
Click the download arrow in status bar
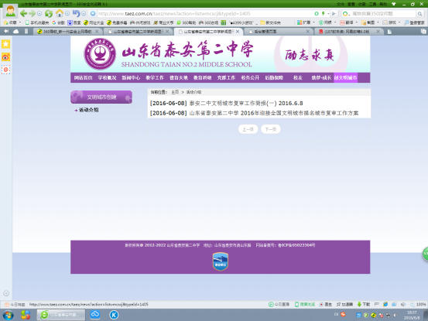click(x=359, y=304)
